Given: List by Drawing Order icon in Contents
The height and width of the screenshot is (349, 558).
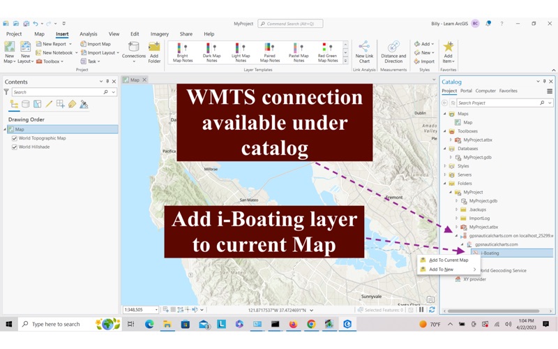Looking at the screenshot, I should (x=14, y=104).
